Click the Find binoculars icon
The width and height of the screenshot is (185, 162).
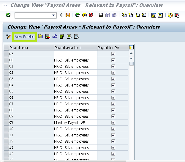click(107, 15)
